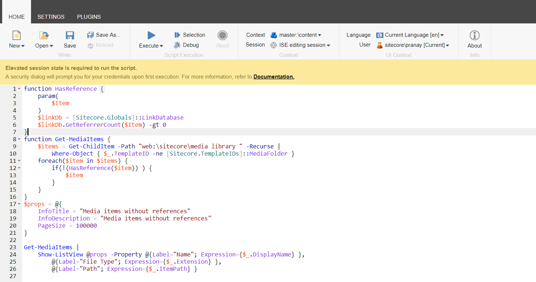Switch to the SETTINGS tab

(51, 17)
